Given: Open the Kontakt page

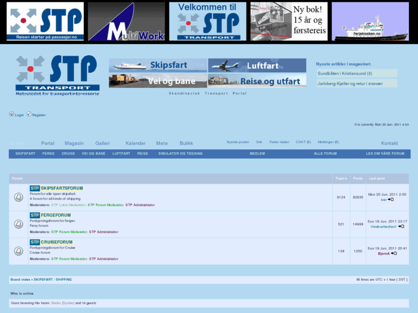Looking at the screenshot, I should click(x=389, y=143).
